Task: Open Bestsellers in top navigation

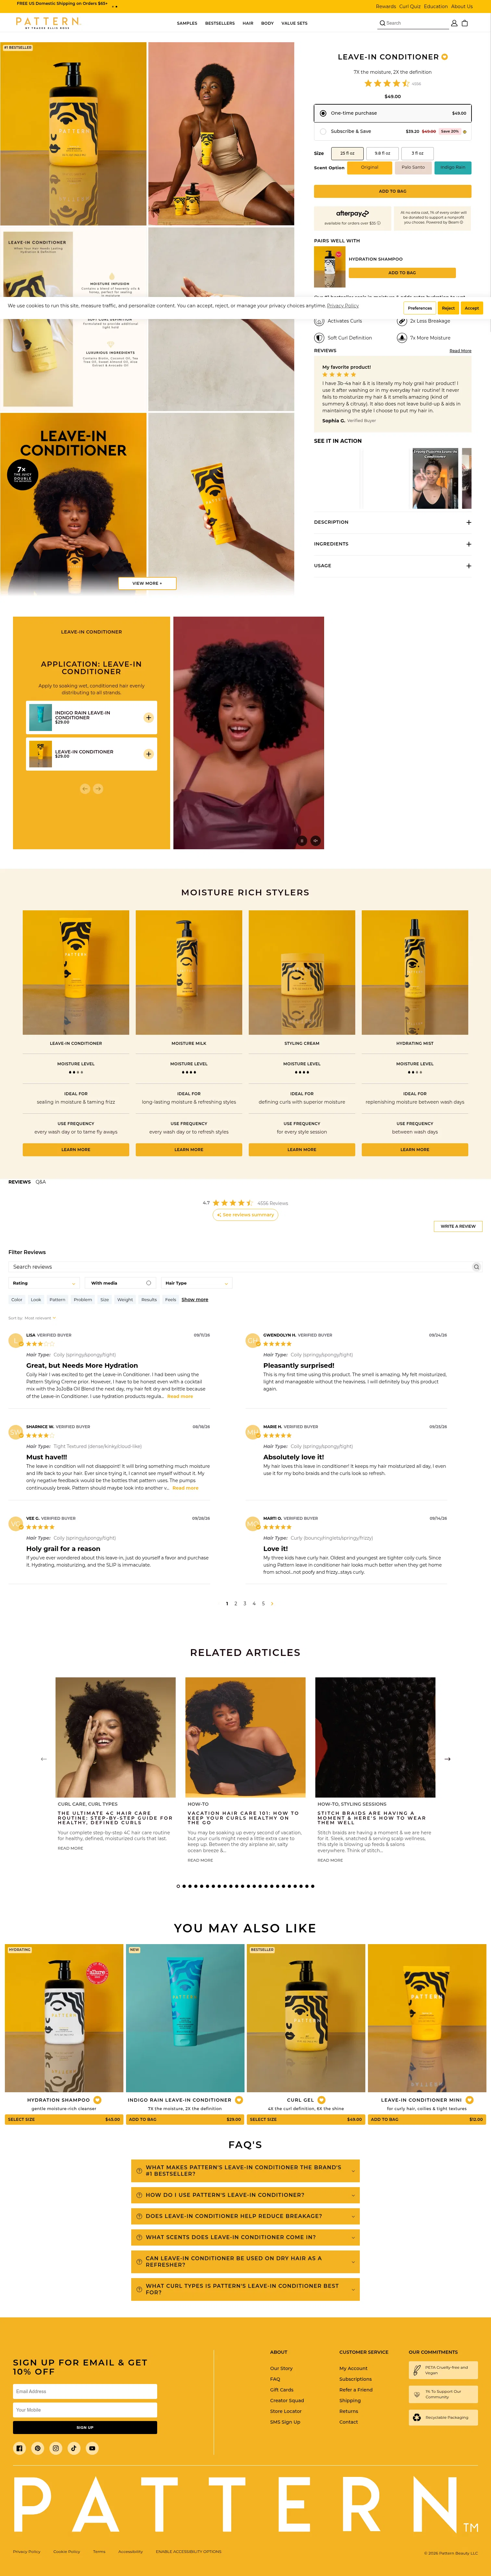Action: tap(220, 23)
